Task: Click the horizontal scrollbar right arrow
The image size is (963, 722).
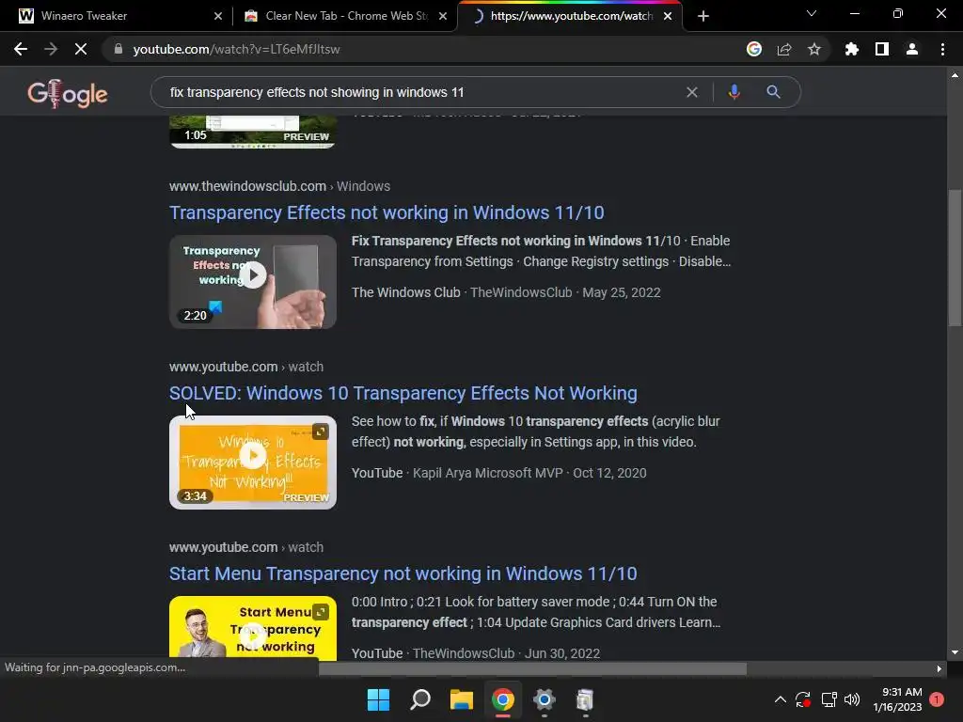Action: [939, 668]
